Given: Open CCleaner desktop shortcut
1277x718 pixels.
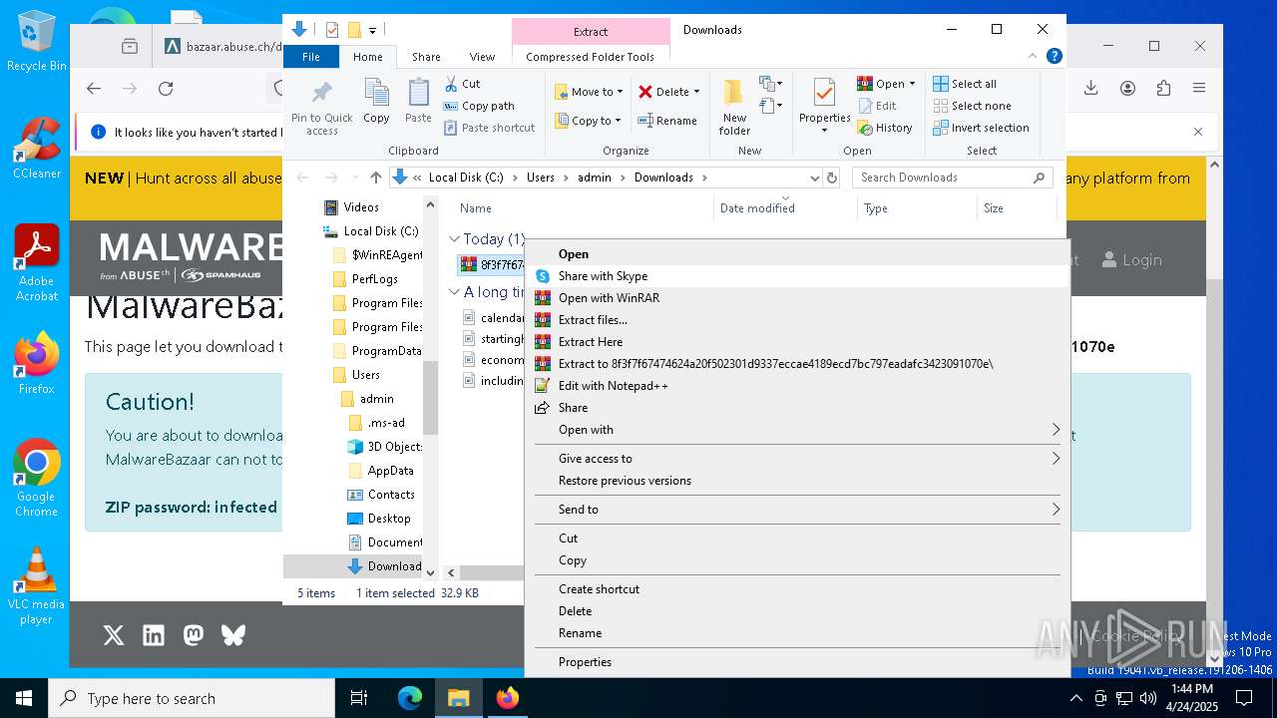Looking at the screenshot, I should [x=37, y=148].
